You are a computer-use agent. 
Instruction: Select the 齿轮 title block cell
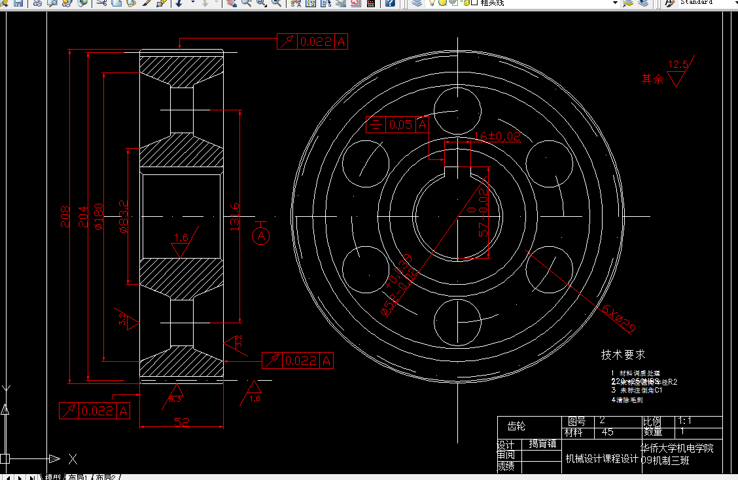tap(516, 426)
